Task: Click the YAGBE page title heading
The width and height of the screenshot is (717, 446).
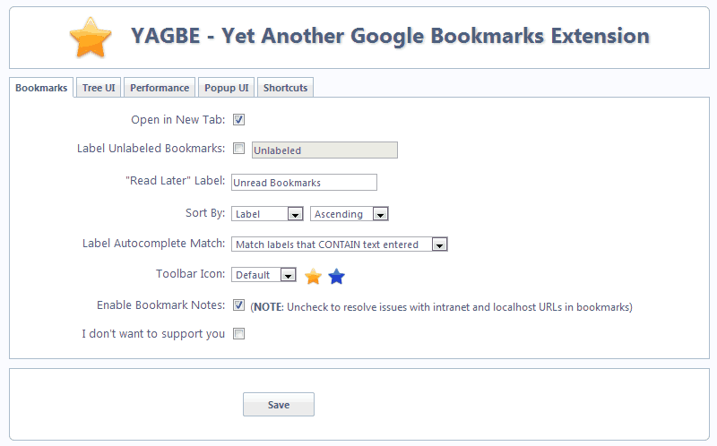Action: 390,36
